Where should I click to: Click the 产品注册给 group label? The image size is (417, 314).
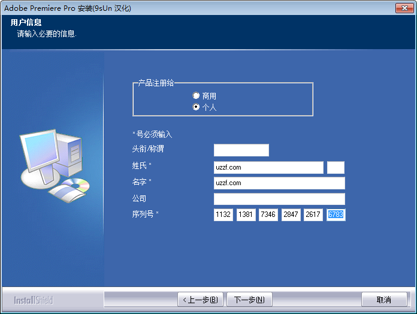(x=156, y=83)
